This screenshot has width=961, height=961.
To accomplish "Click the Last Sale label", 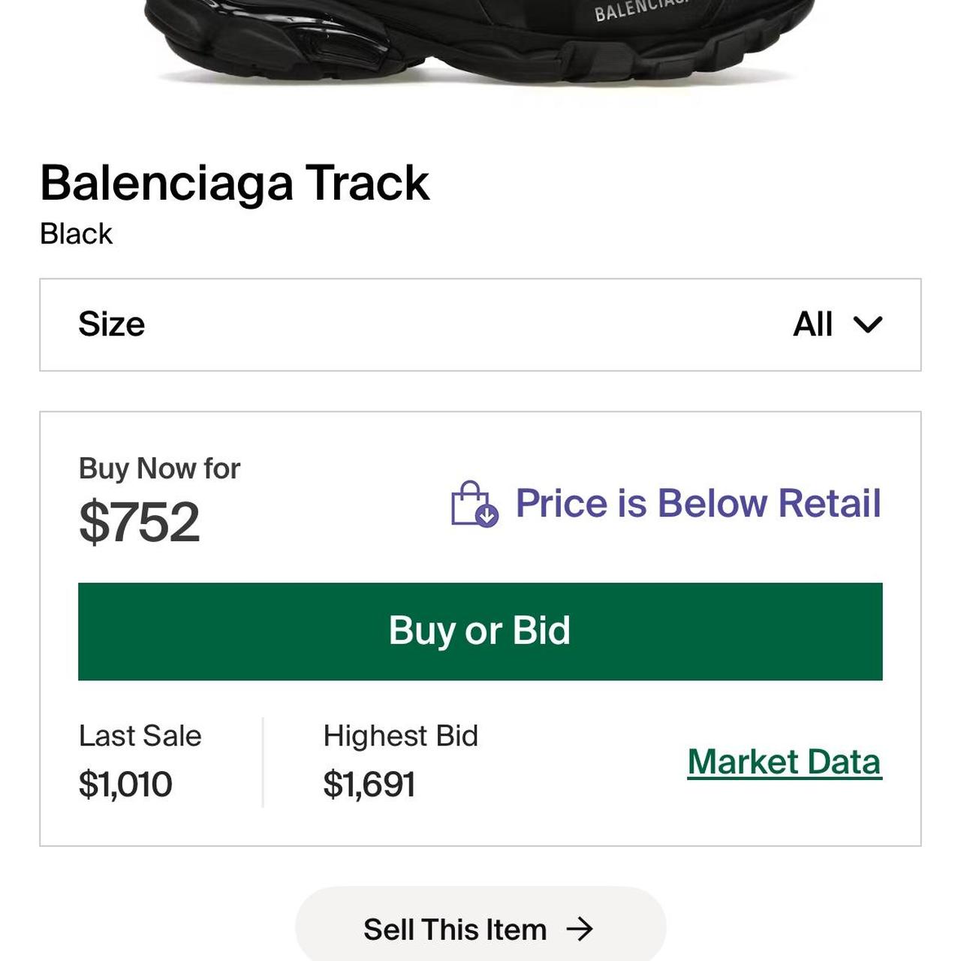I will click(x=140, y=736).
